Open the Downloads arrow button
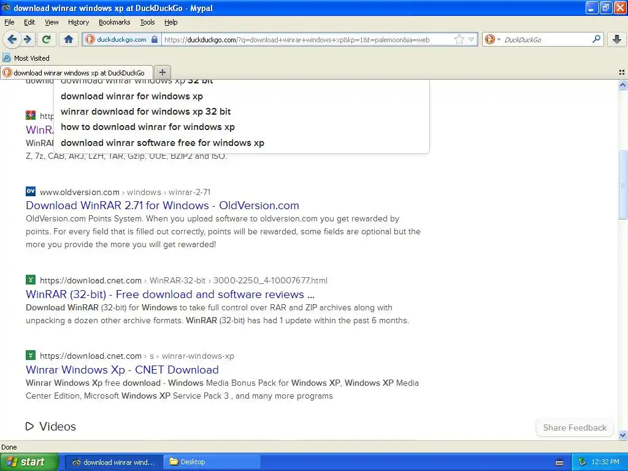 (x=617, y=39)
